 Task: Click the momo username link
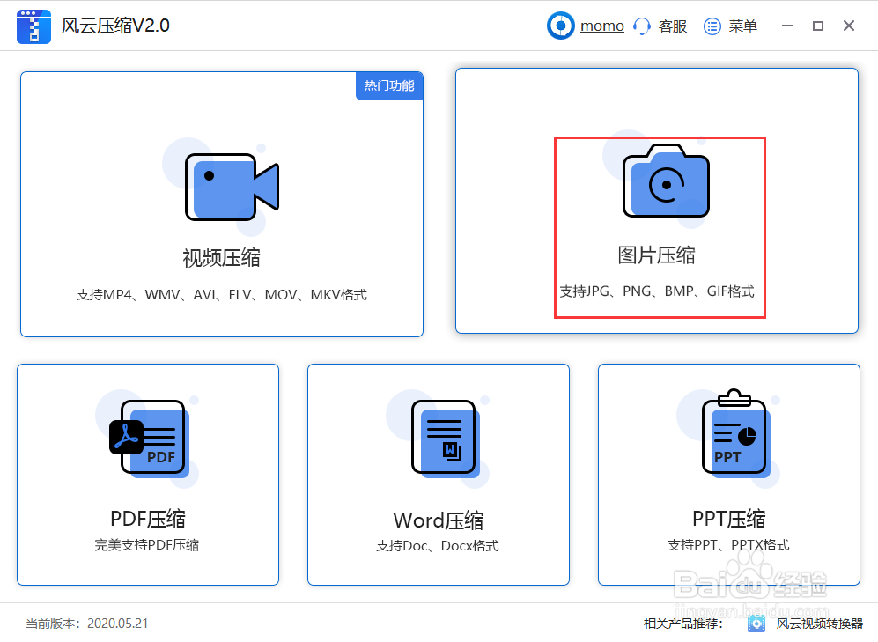[602, 26]
